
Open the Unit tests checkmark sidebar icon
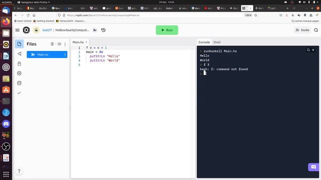(19, 93)
